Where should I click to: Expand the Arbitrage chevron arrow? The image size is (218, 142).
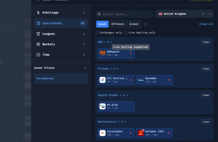pos(84,13)
